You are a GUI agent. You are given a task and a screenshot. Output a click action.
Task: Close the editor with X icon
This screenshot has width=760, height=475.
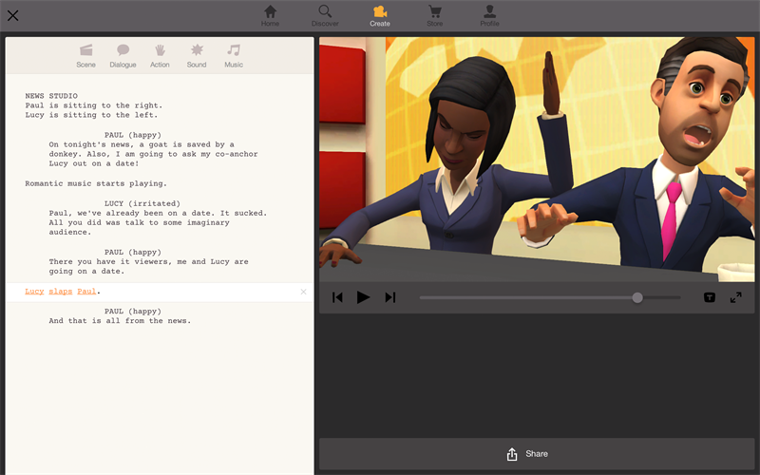13,15
